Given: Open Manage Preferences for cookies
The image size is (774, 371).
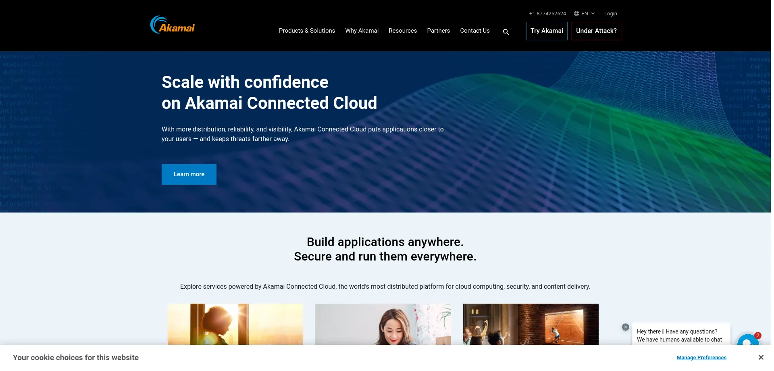Looking at the screenshot, I should [701, 358].
